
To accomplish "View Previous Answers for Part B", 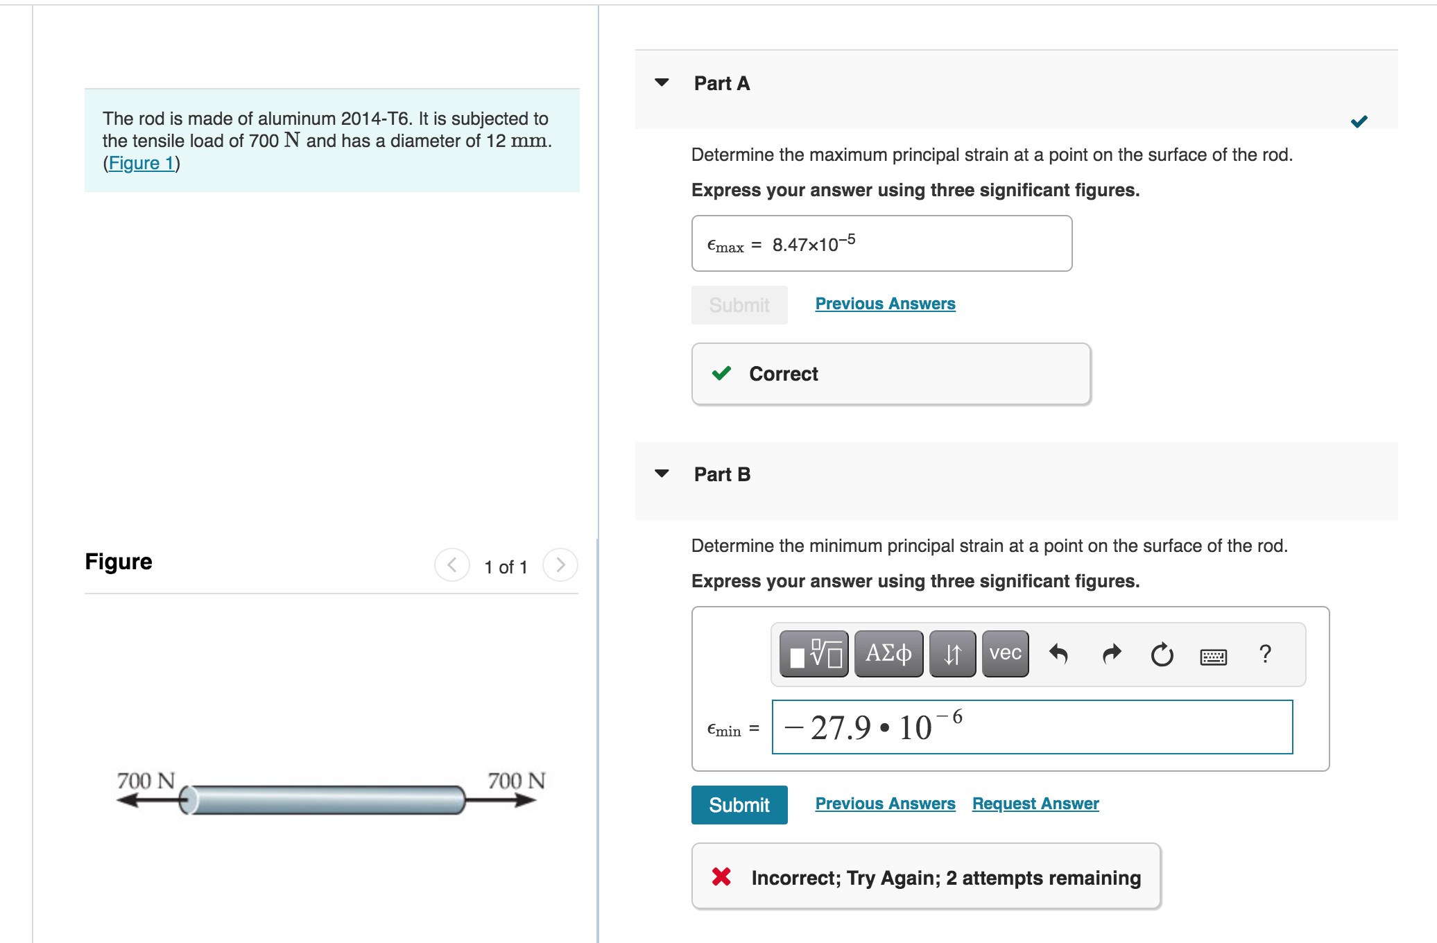I will [885, 804].
